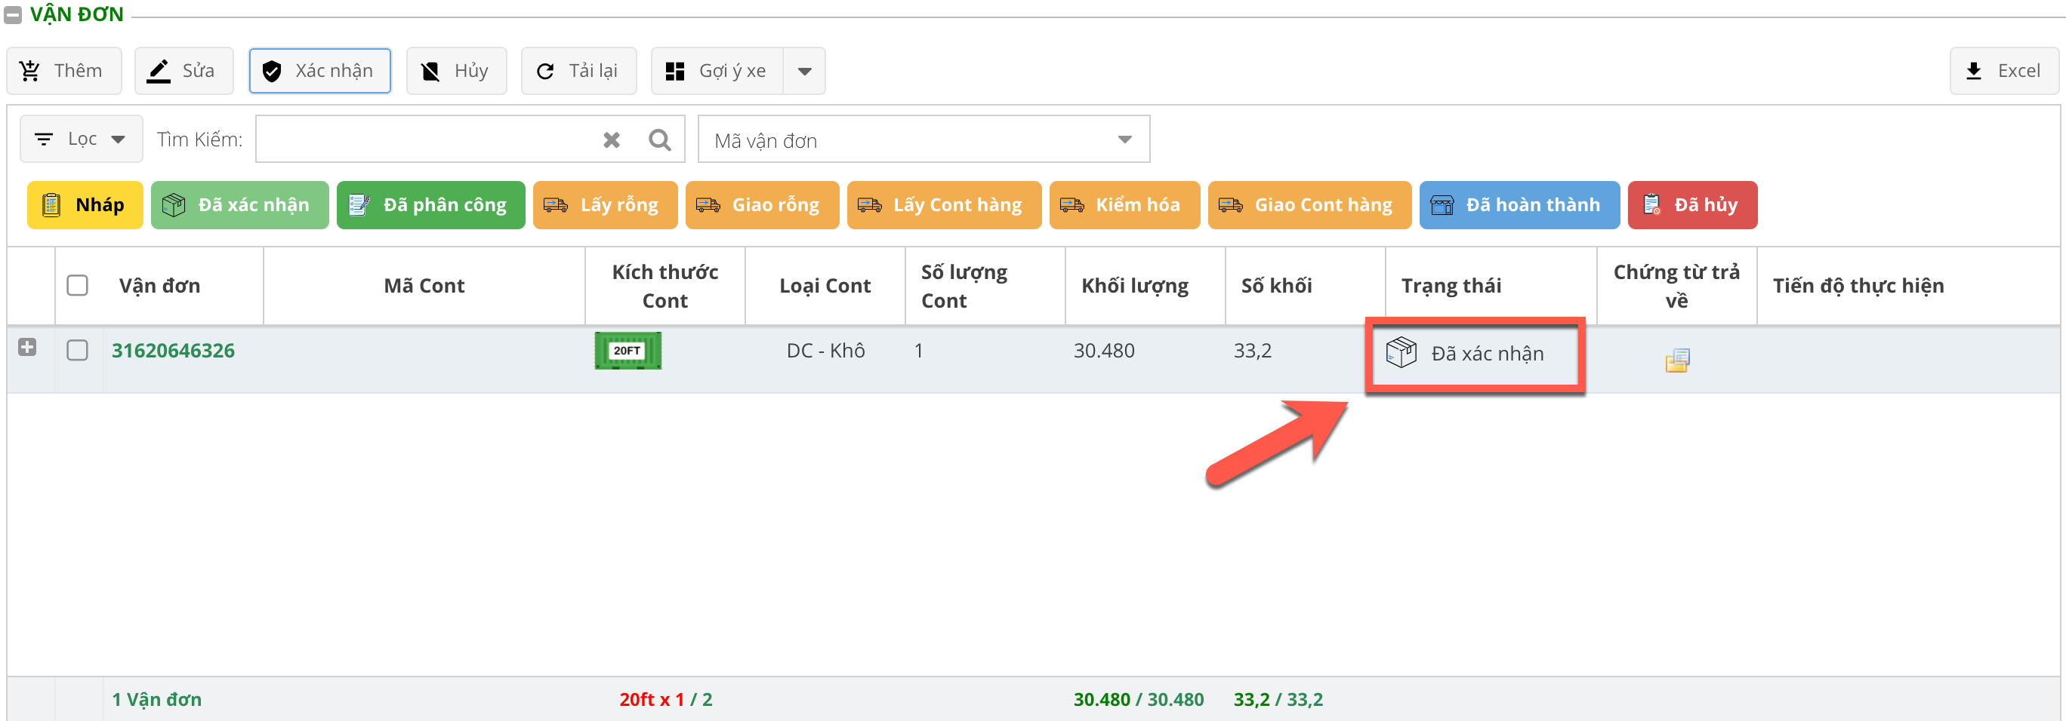
Task: Tick the select-all checkbox in header
Action: [x=78, y=285]
